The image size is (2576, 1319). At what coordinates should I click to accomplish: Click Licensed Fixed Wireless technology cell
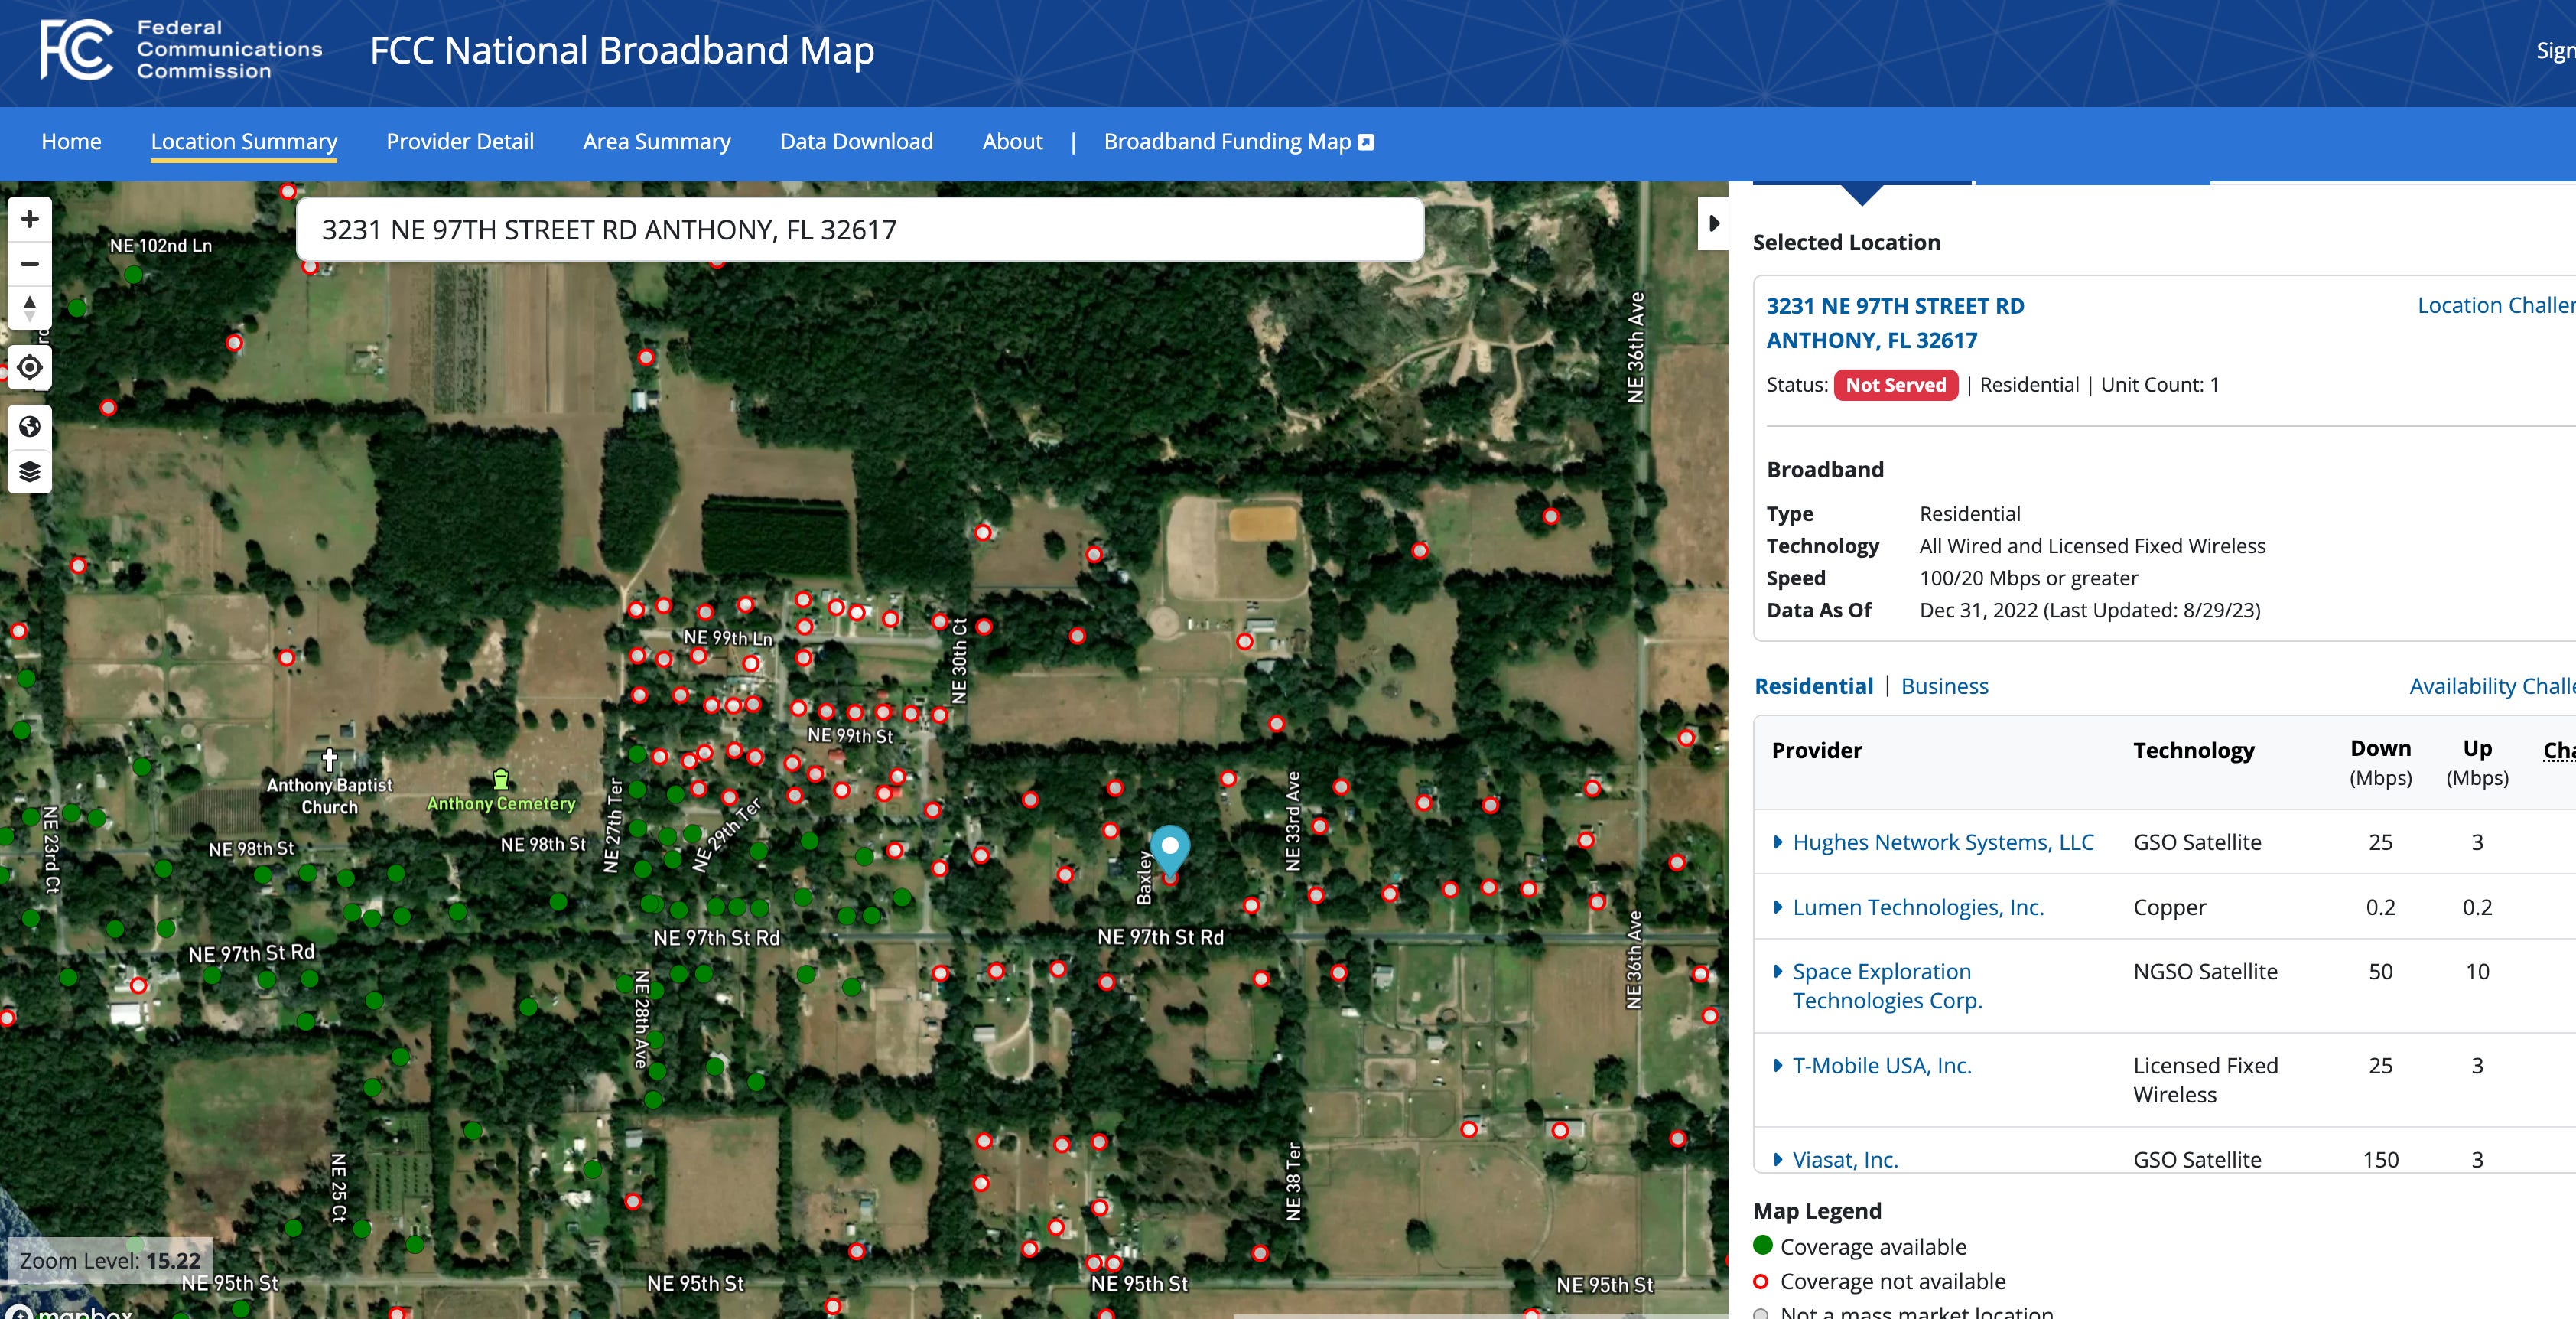(x=2205, y=1080)
